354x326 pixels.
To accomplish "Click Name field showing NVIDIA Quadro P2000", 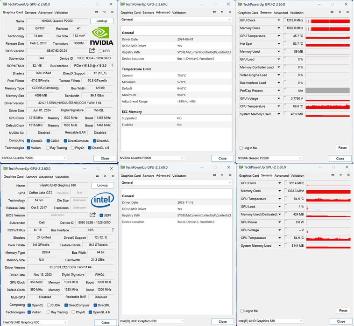I will coord(57,21).
